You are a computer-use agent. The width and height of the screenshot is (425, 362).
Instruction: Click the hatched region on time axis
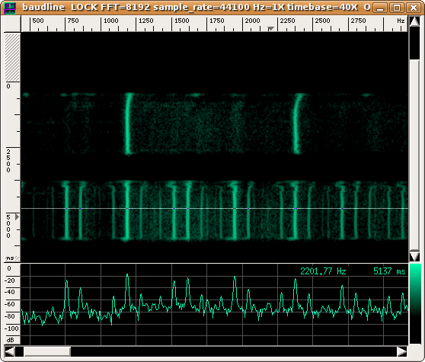click(x=12, y=57)
